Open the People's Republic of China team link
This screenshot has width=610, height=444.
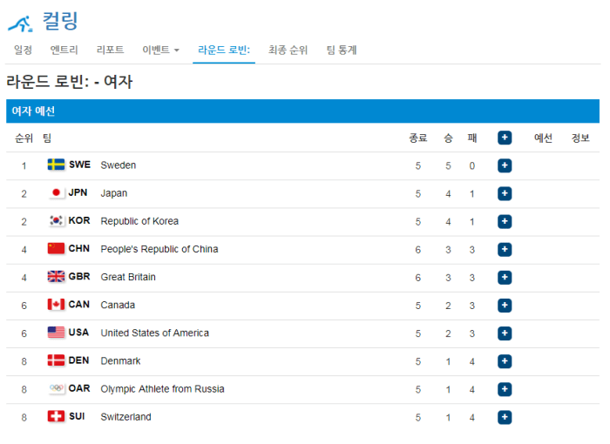159,249
